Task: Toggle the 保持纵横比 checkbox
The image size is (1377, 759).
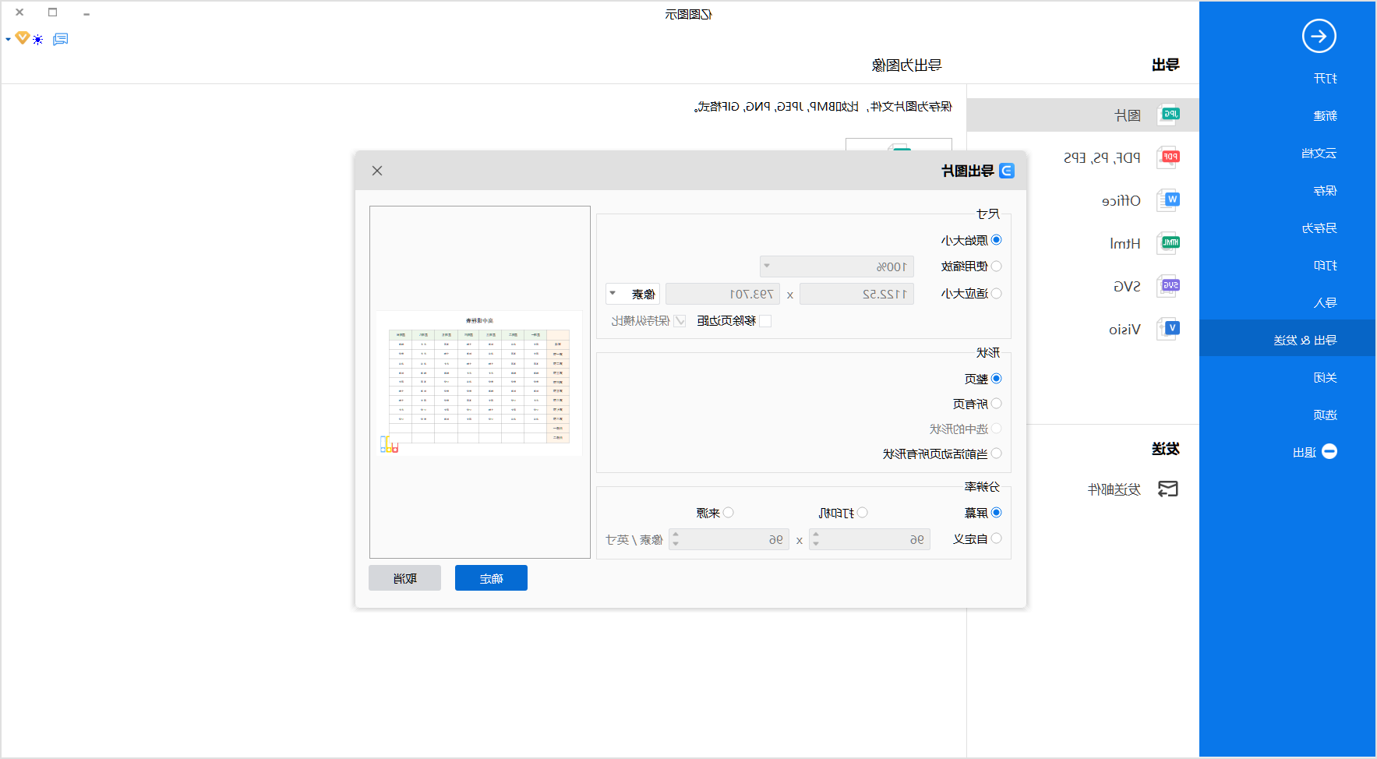Action: click(x=680, y=321)
